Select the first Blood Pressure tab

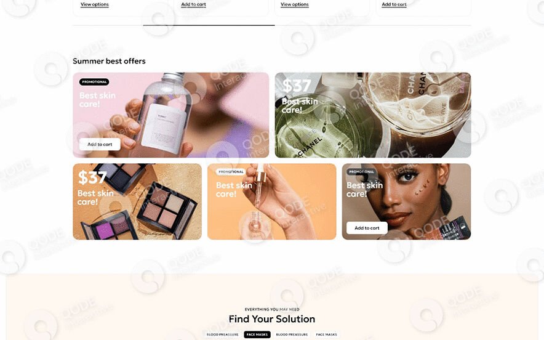tap(222, 334)
